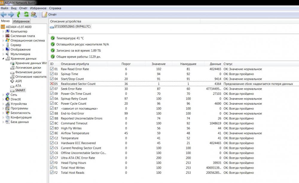This screenshot has width=299, height=183.
Task: Go up one level with green arrow
Action: [x=19, y=14]
